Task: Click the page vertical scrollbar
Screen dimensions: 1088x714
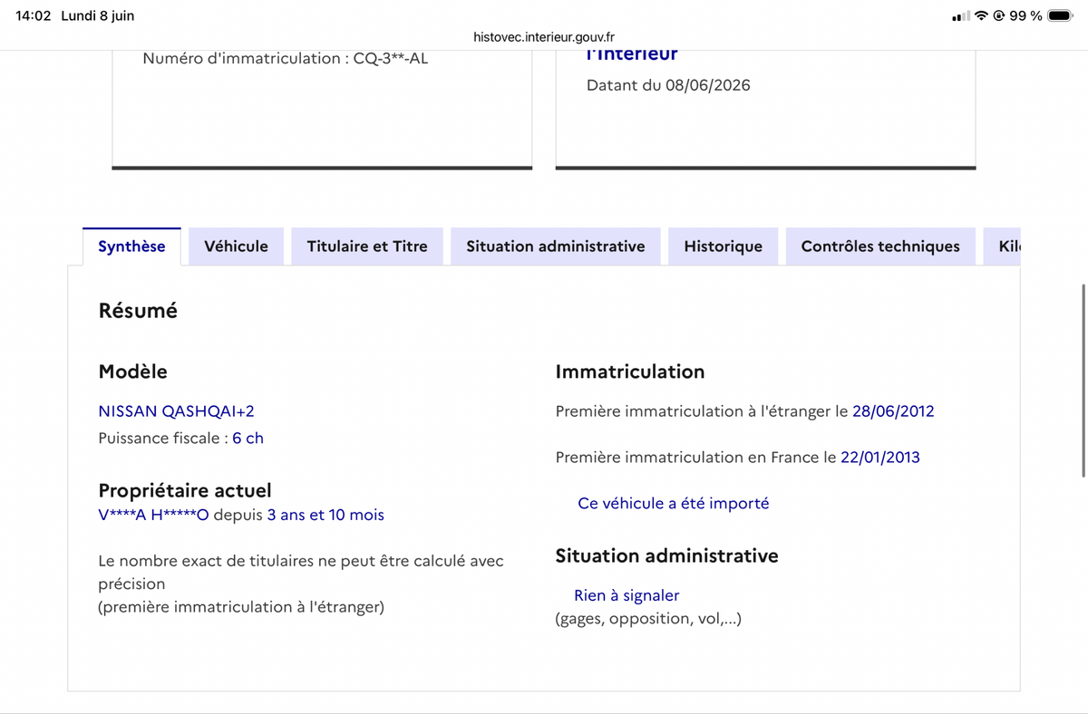Action: tap(1084, 381)
